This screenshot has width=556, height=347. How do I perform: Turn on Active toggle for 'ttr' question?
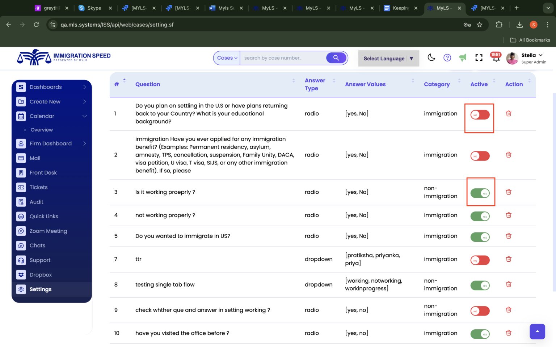480,260
